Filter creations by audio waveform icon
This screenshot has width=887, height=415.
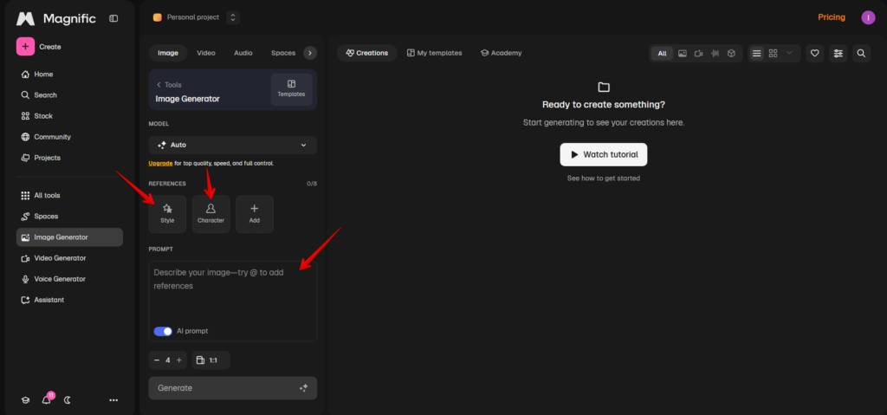(715, 53)
